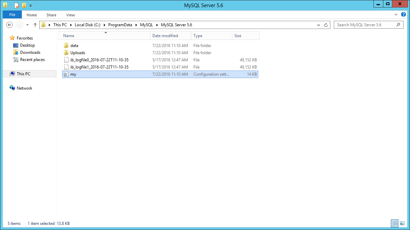The width and height of the screenshot is (410, 230).
Task: Go up one folder level
Action: point(35,25)
